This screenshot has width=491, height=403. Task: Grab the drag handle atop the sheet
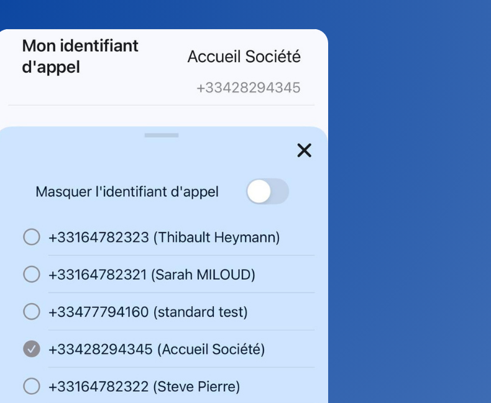coord(162,135)
